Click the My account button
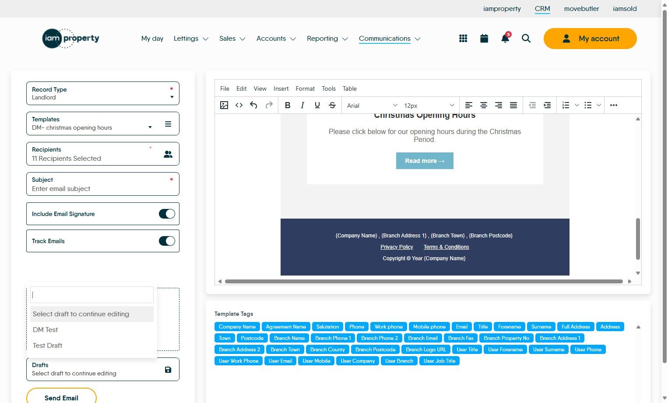Image resolution: width=668 pixels, height=403 pixels. (x=590, y=39)
